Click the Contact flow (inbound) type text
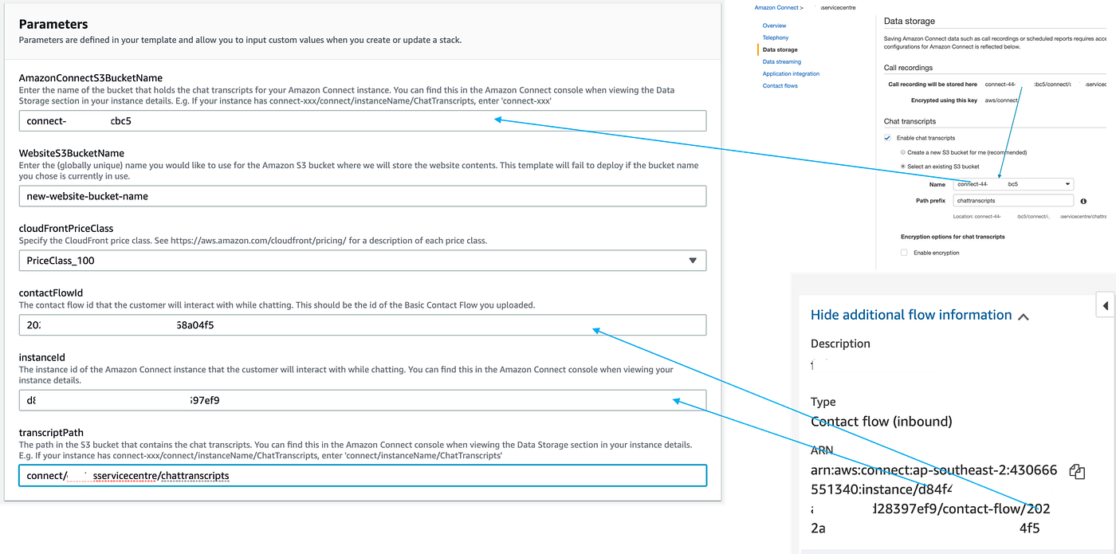The width and height of the screenshot is (1116, 554). [x=881, y=422]
